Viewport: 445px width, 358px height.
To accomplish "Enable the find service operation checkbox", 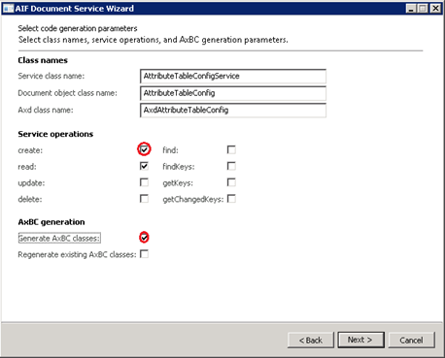I will (x=231, y=149).
